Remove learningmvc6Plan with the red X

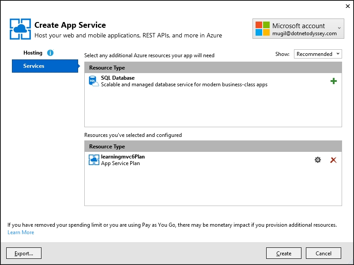[333, 160]
